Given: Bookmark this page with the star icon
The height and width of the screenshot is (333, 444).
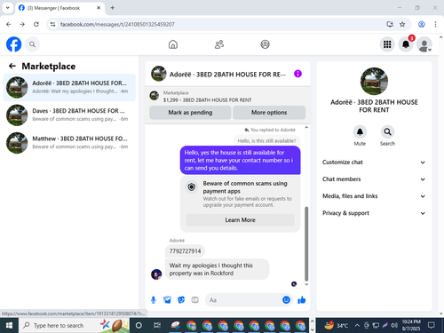Looking at the screenshot, I should pos(402,24).
